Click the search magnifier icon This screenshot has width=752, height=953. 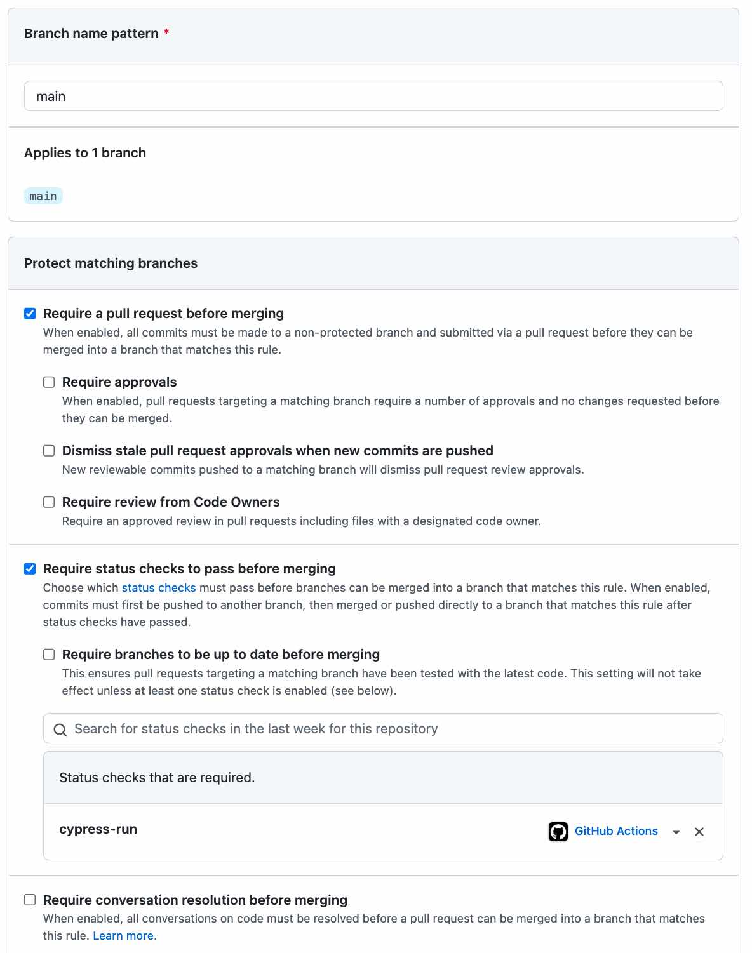pos(60,730)
